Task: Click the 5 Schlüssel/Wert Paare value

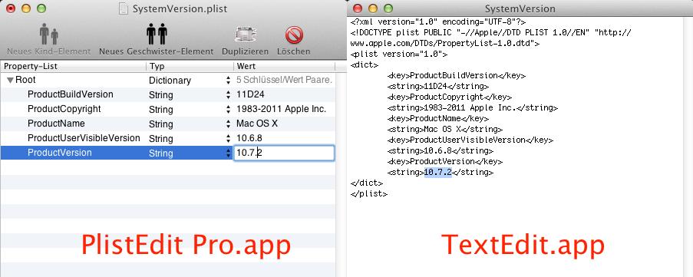Action: click(284, 81)
